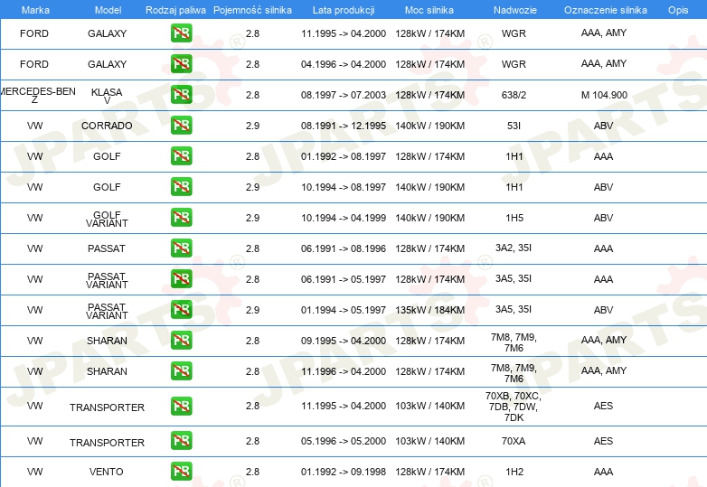Click production dates 06.1991 -> 05.1997
The height and width of the screenshot is (487, 707).
pyautogui.click(x=344, y=279)
